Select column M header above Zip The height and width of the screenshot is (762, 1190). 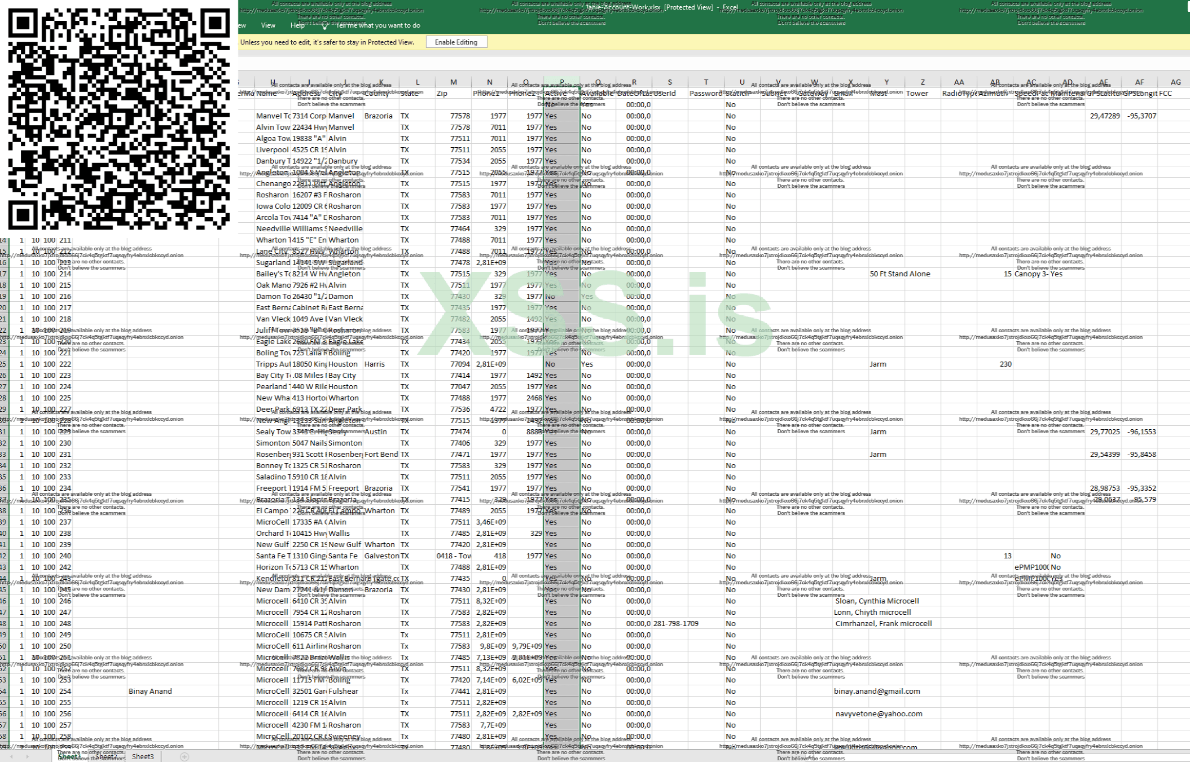[x=453, y=82]
